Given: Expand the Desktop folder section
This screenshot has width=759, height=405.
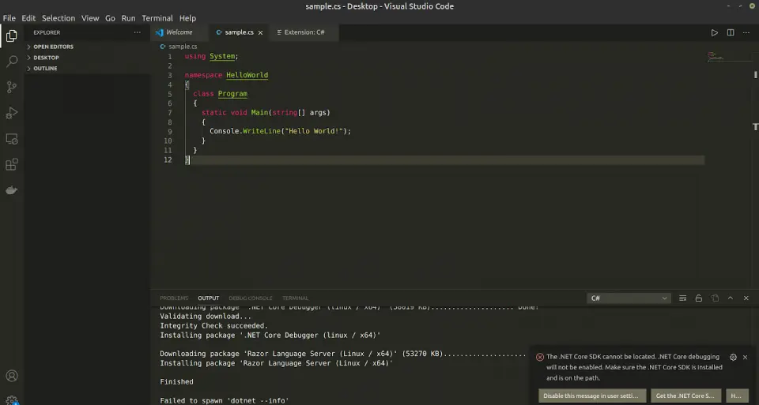Looking at the screenshot, I should pyautogui.click(x=46, y=58).
